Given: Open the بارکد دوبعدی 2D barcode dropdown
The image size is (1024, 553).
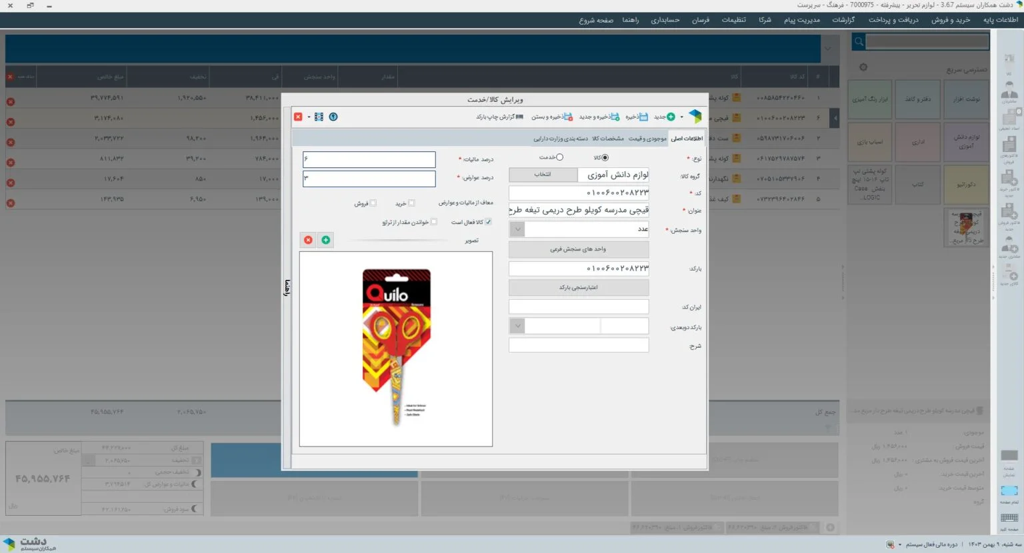Looking at the screenshot, I should tap(517, 326).
